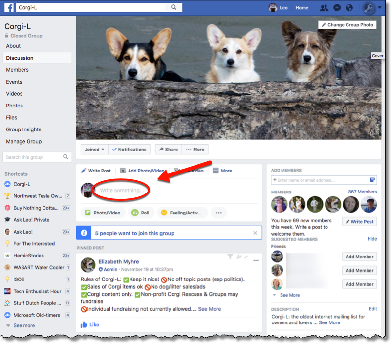This screenshot has height=343, width=391.
Task: Open About section
Action: click(13, 46)
